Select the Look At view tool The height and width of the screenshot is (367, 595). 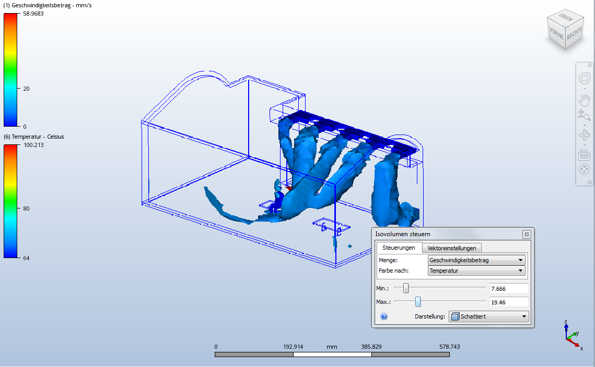[585, 155]
